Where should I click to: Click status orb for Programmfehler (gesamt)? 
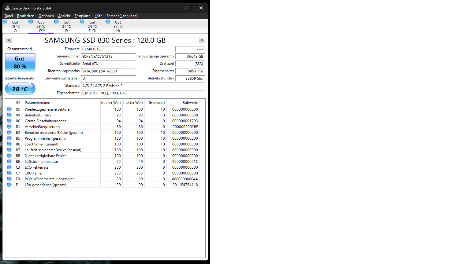[9, 138]
